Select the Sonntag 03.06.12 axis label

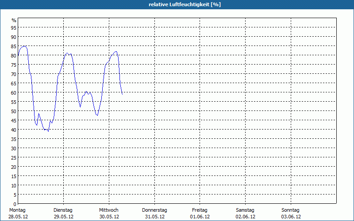pos(291,213)
